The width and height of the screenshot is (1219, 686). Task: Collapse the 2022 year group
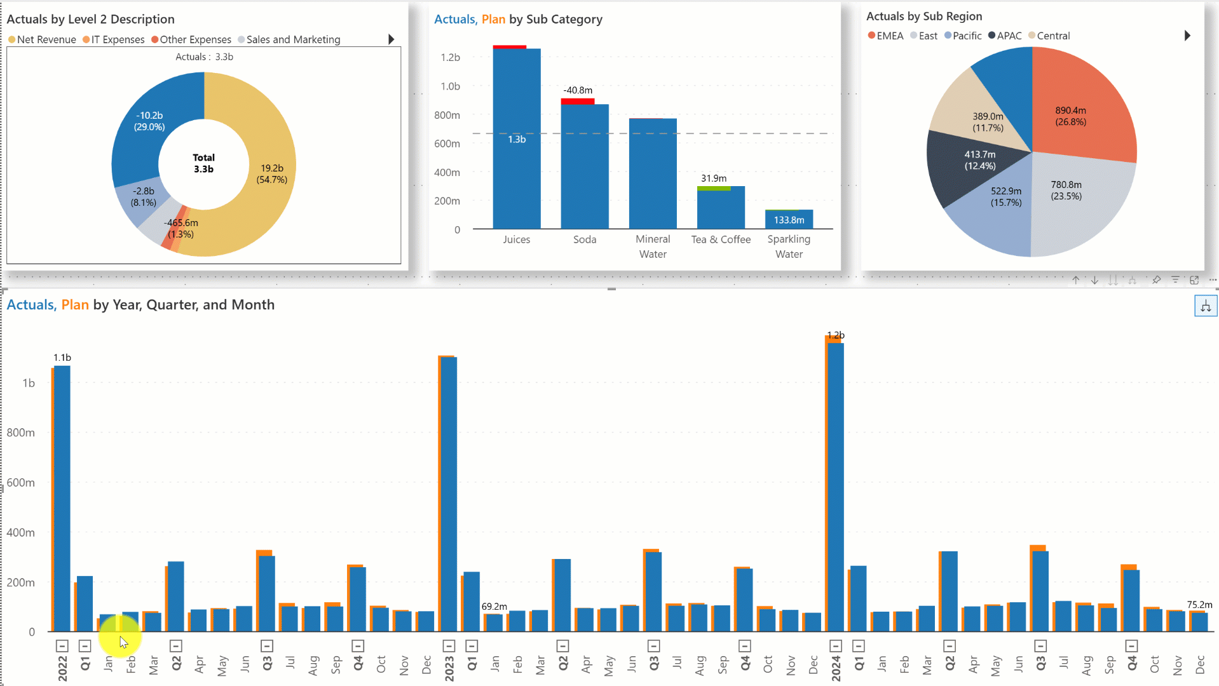point(62,646)
